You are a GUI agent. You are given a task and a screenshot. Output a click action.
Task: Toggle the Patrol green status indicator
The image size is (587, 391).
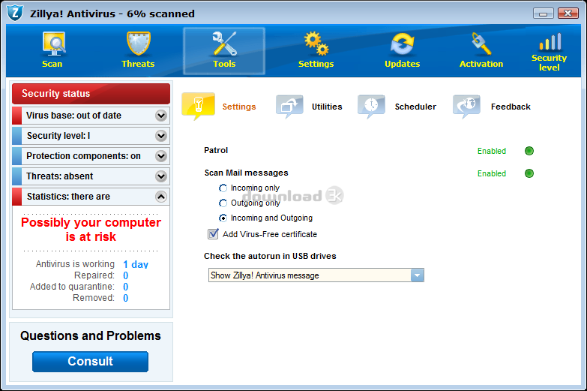pos(529,151)
